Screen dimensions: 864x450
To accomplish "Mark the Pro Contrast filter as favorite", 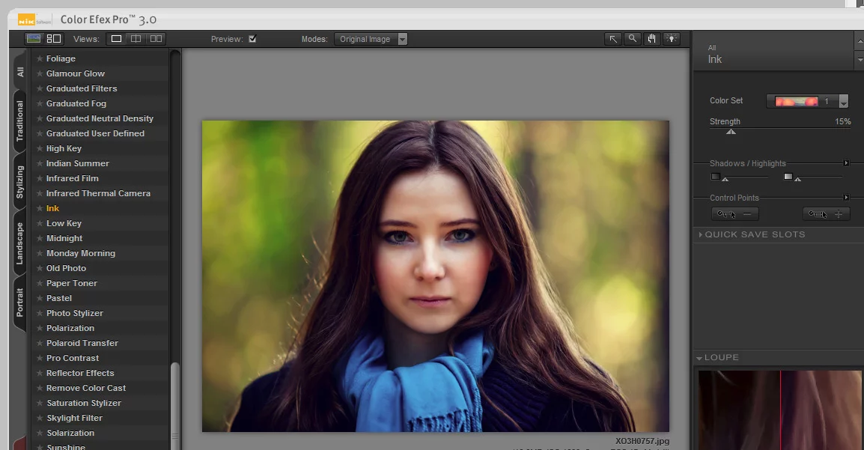I will [40, 358].
